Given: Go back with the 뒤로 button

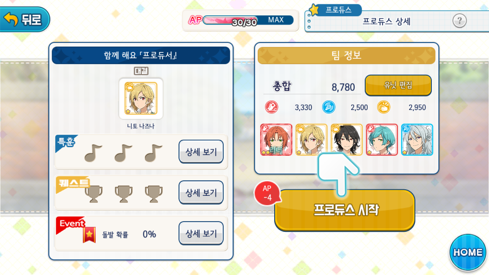Looking at the screenshot, I should point(24,19).
